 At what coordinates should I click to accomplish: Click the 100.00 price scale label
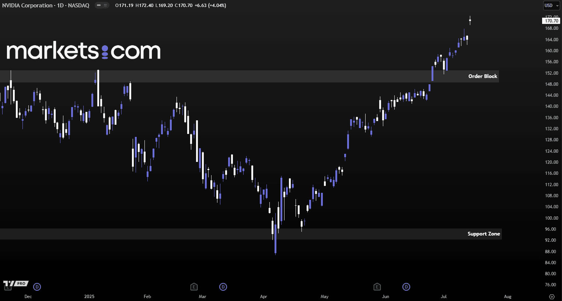[x=551, y=218]
